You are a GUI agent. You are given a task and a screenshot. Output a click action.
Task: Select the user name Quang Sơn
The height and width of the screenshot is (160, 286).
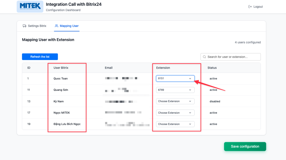click(61, 90)
